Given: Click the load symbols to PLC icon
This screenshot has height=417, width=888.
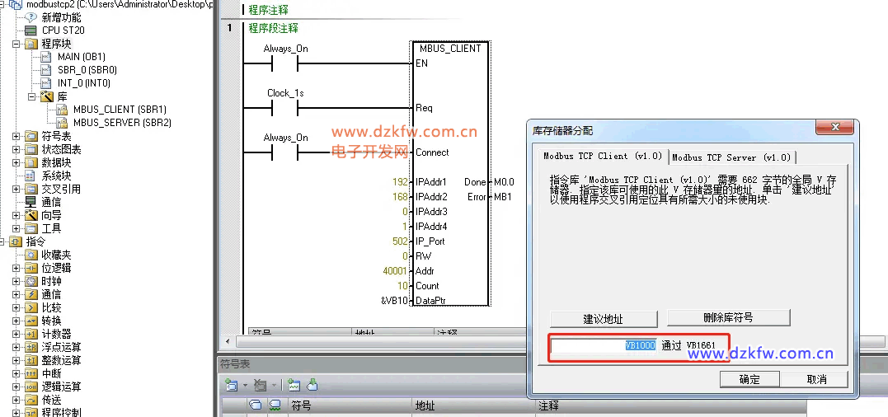Looking at the screenshot, I should coord(312,385).
